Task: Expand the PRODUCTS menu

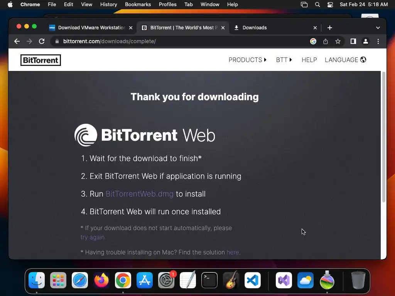Action: pyautogui.click(x=247, y=60)
